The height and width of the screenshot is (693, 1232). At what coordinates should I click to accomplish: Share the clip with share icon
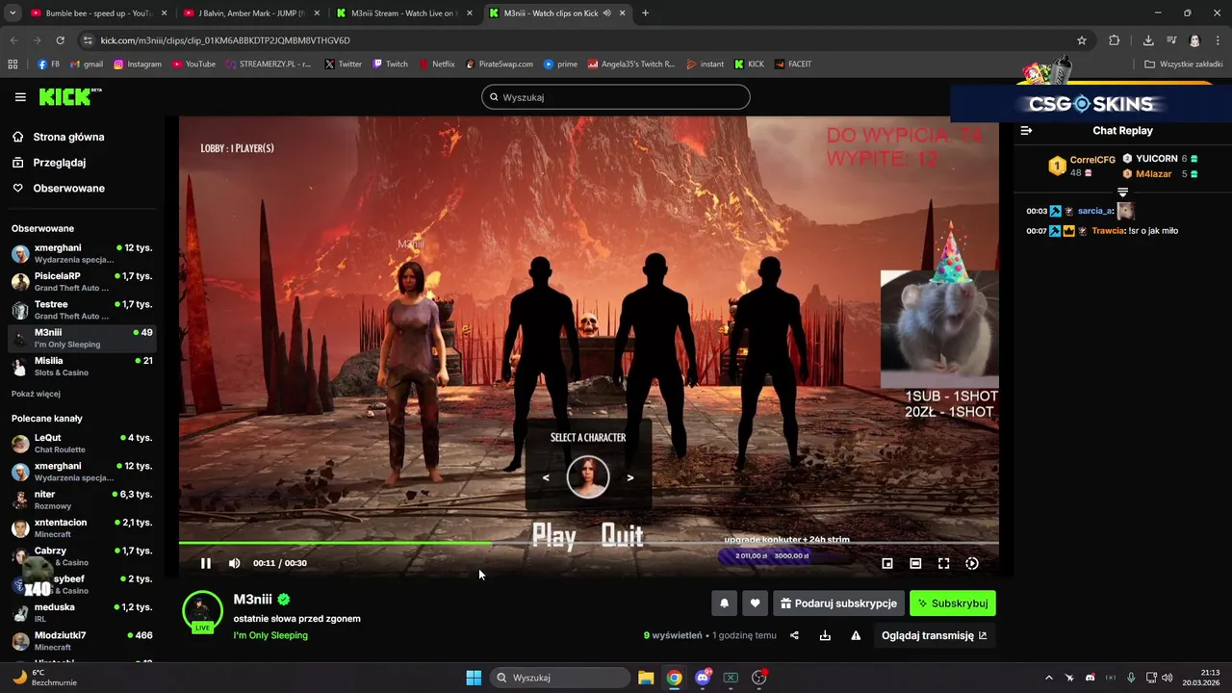click(794, 635)
